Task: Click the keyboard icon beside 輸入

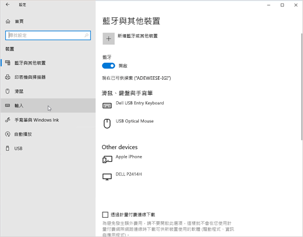Action: (x=8, y=105)
